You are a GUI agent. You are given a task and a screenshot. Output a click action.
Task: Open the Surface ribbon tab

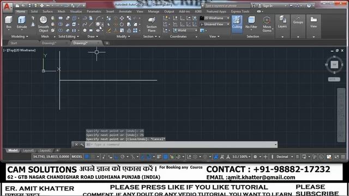pos(47,11)
